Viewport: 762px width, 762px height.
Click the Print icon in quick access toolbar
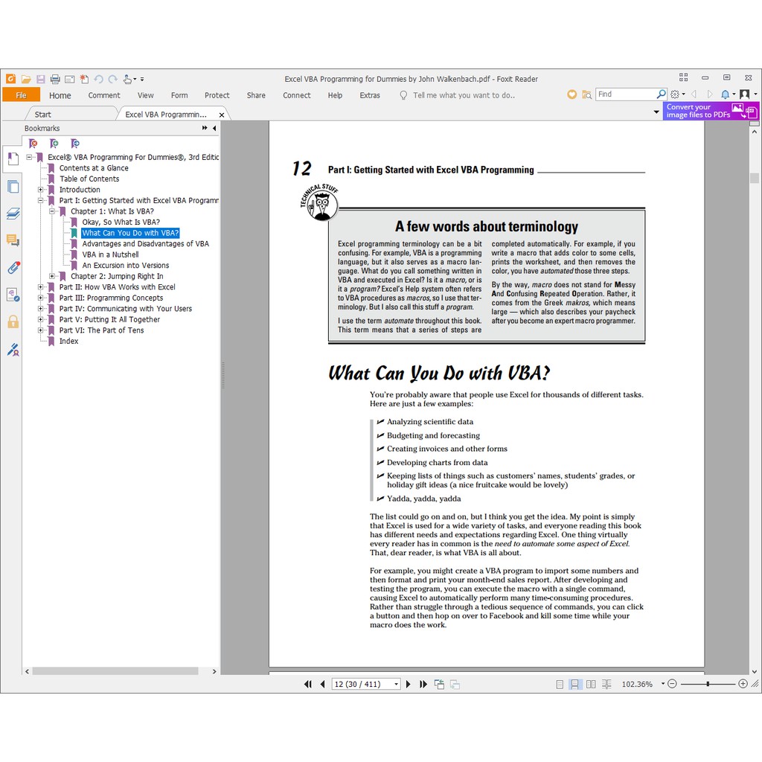[55, 79]
